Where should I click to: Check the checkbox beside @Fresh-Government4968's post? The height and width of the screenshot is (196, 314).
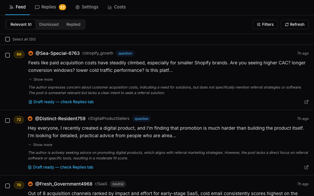click(x=8, y=185)
